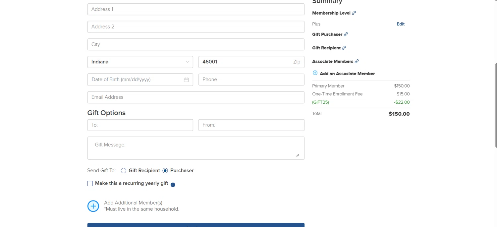Click the large plus circle to add additional members
Screen dimensions: 497x227
[x=93, y=206]
